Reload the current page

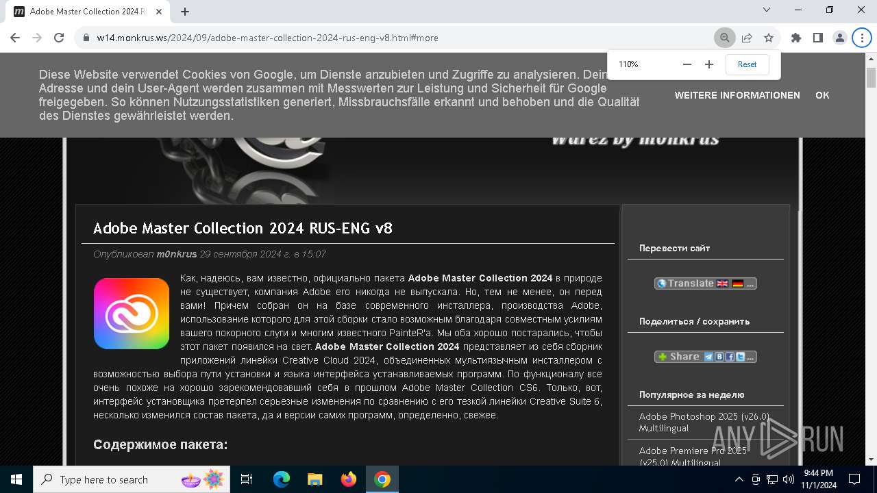[x=59, y=38]
